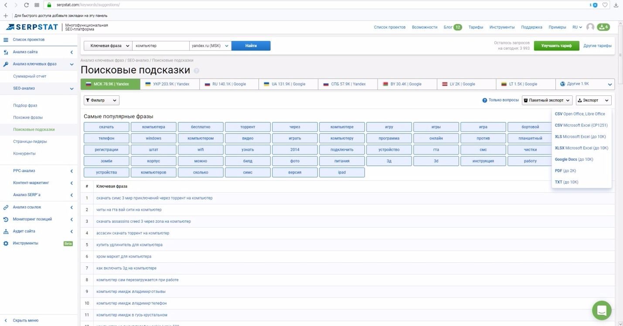Click the hamburger icon beside Список проектов
The height and width of the screenshot is (326, 623).
6,40
